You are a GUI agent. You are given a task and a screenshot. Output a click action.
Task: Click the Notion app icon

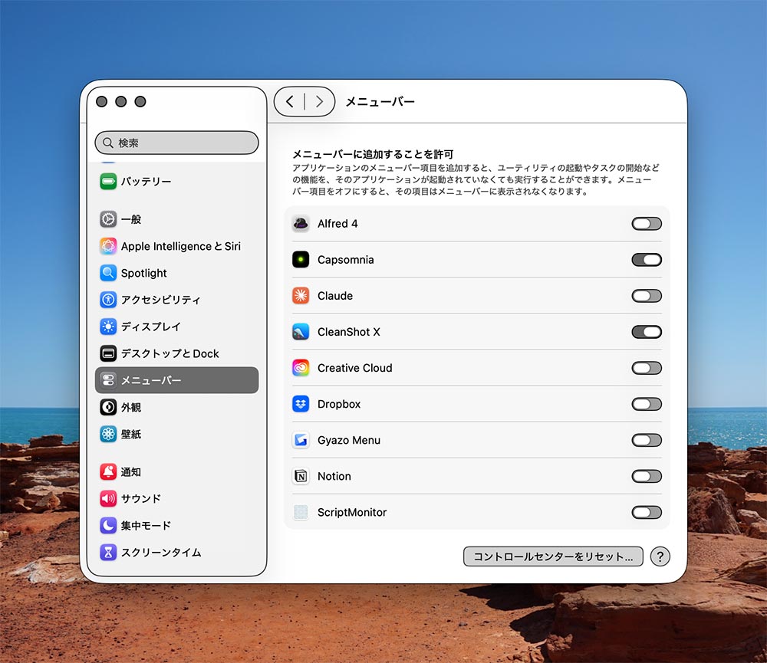coord(301,476)
